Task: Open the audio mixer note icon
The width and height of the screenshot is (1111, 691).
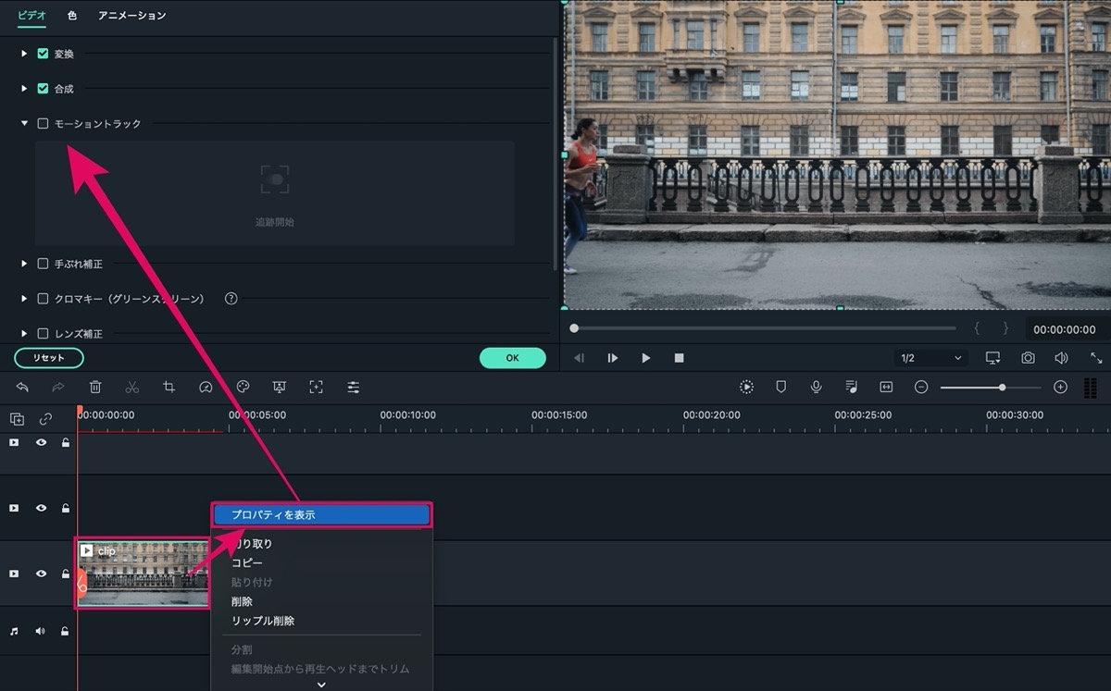Action: 851,387
